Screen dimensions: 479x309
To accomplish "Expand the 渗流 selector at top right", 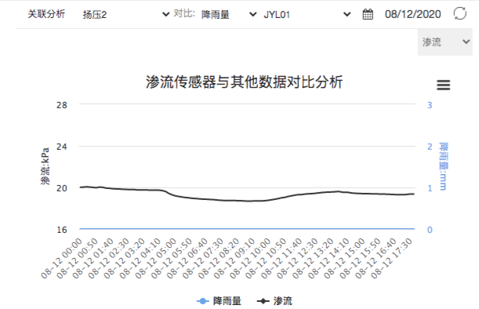I will coord(445,42).
